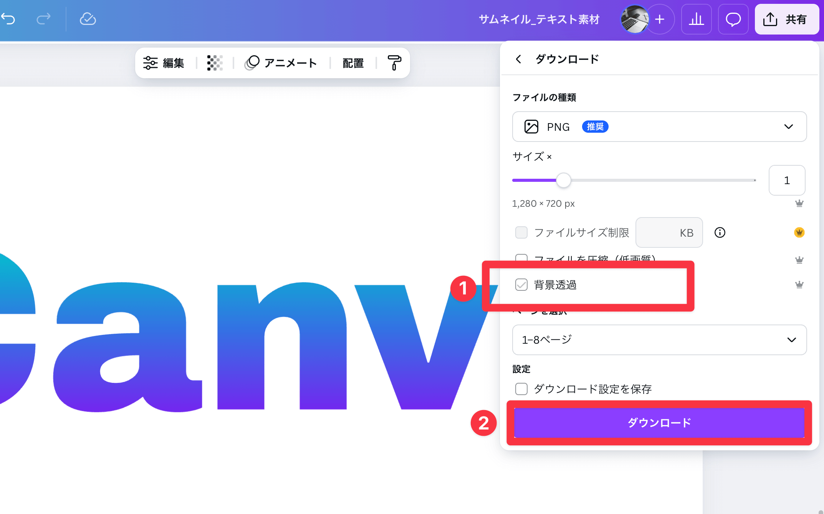Open the 編集 edit menu item

[164, 63]
